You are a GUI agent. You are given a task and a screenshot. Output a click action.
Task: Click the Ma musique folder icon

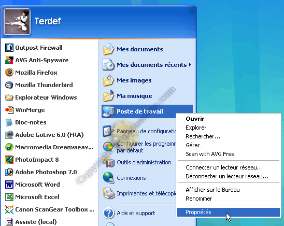coord(108,96)
